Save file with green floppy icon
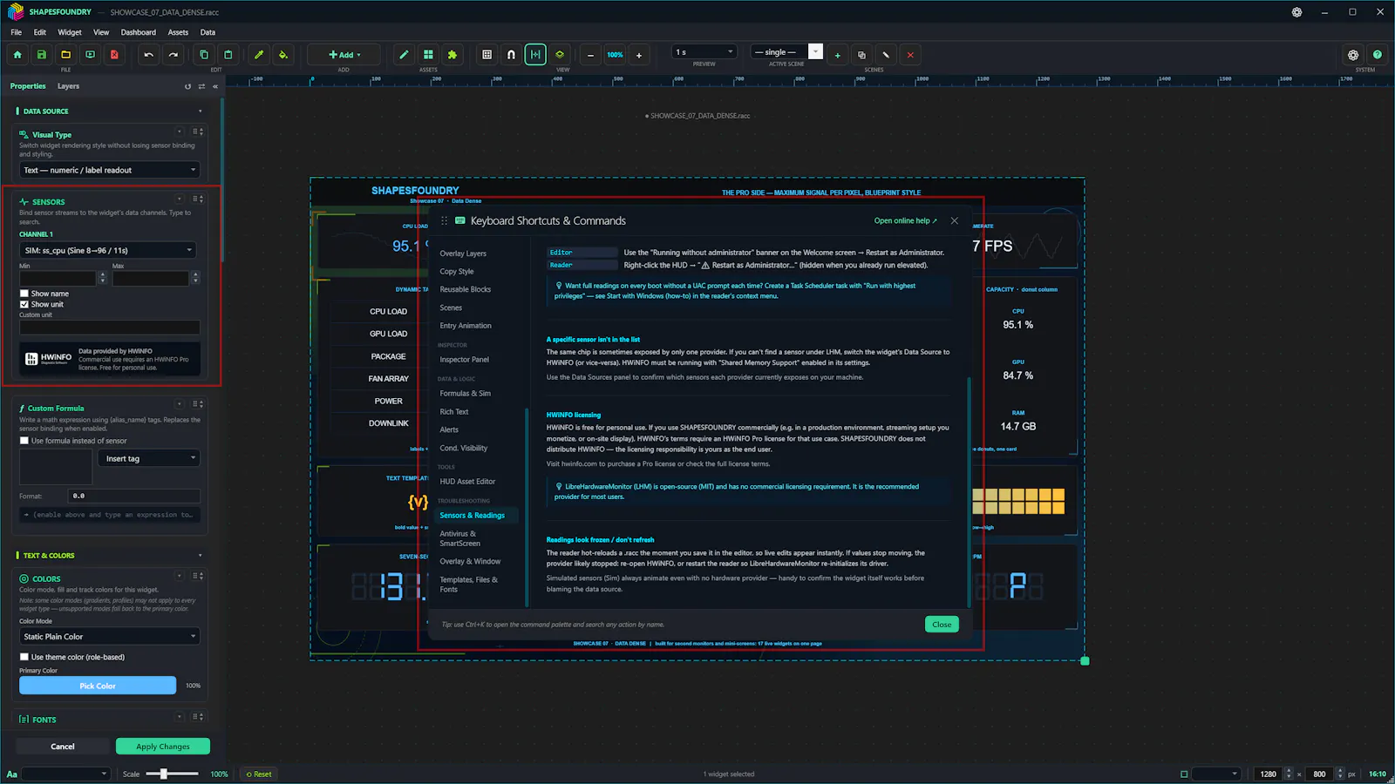The height and width of the screenshot is (784, 1395). [41, 55]
